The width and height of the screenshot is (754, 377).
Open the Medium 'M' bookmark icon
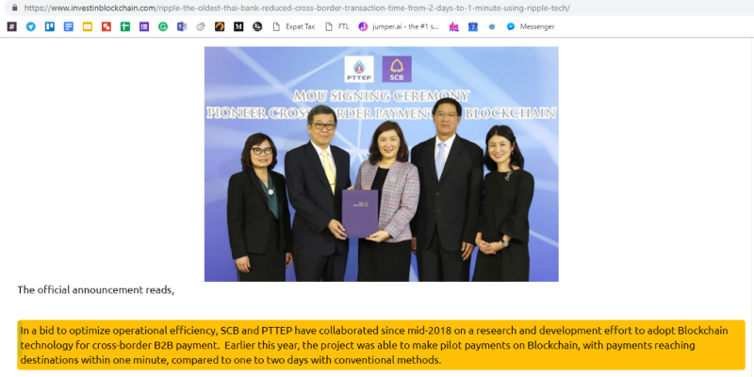point(238,27)
